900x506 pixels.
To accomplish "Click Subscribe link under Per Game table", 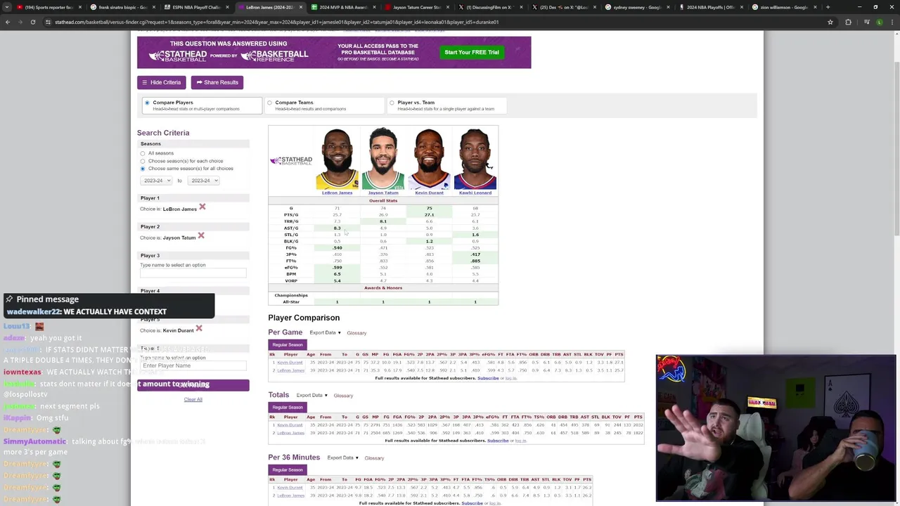I will pos(488,378).
